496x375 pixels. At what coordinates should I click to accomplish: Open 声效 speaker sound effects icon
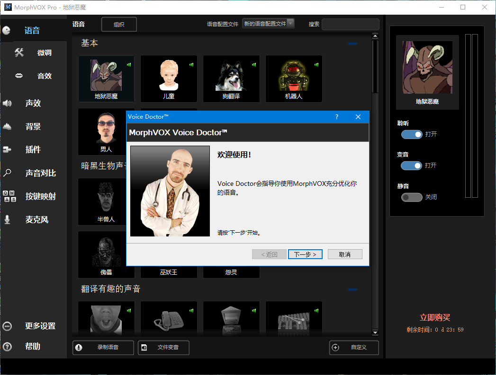pos(7,103)
